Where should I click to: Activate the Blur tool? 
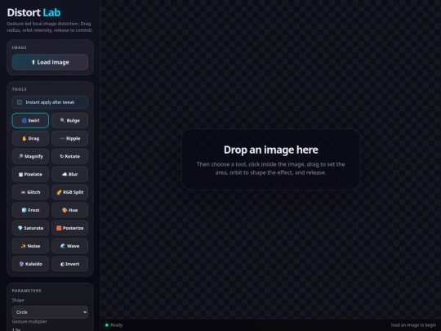tap(69, 174)
